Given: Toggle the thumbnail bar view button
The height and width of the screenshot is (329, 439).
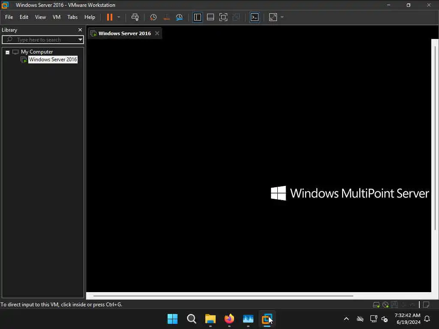Looking at the screenshot, I should pos(210,17).
